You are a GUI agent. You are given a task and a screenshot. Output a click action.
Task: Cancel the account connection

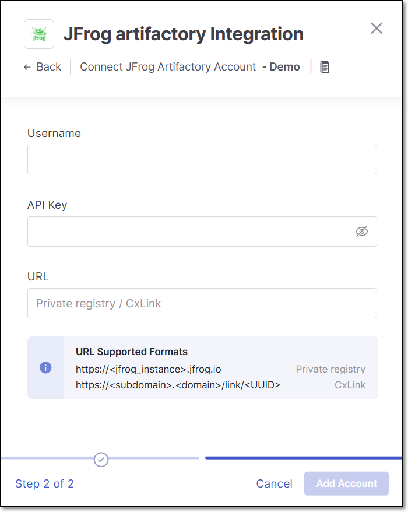[x=274, y=483]
